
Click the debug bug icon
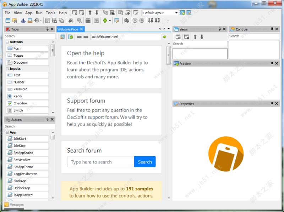pos(126,21)
